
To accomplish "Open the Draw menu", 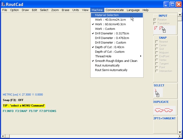I will 25,10.
